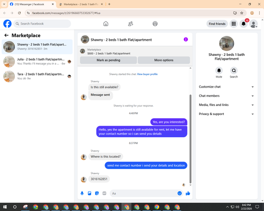Viewport: 264px width, 211px height.
Task: Go back using the Marketplace arrow
Action: click(x=6, y=35)
